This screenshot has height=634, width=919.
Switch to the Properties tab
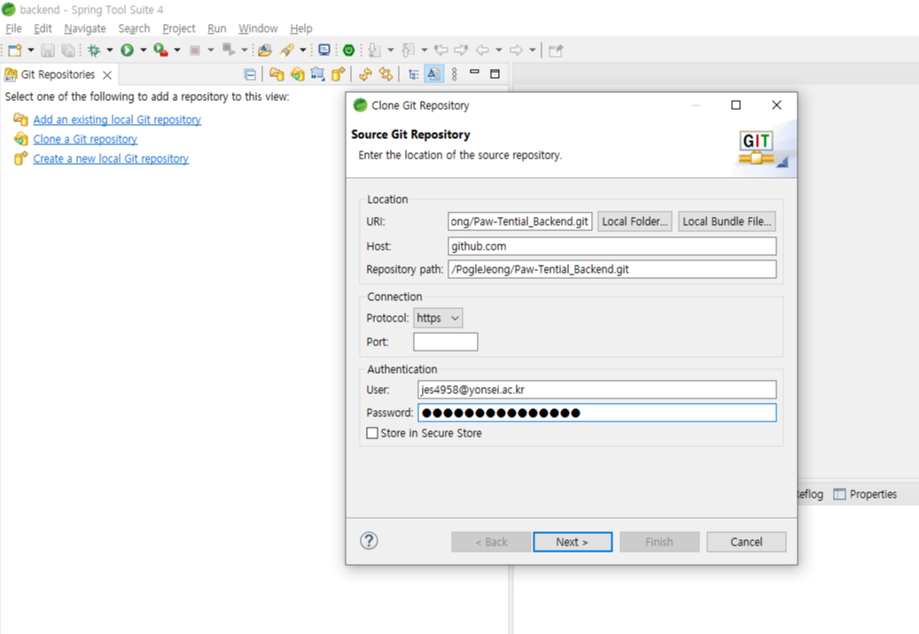point(865,494)
